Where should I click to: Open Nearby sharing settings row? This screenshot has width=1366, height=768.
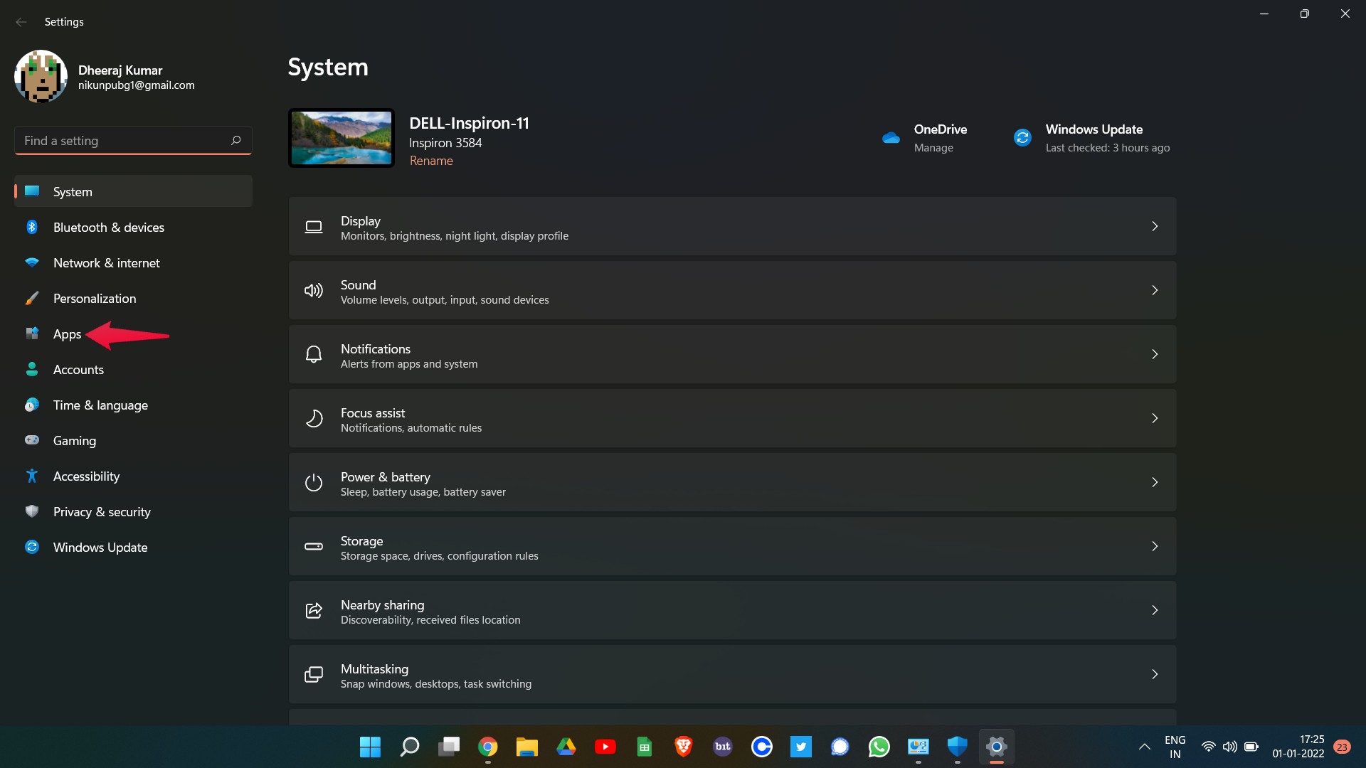tap(732, 611)
